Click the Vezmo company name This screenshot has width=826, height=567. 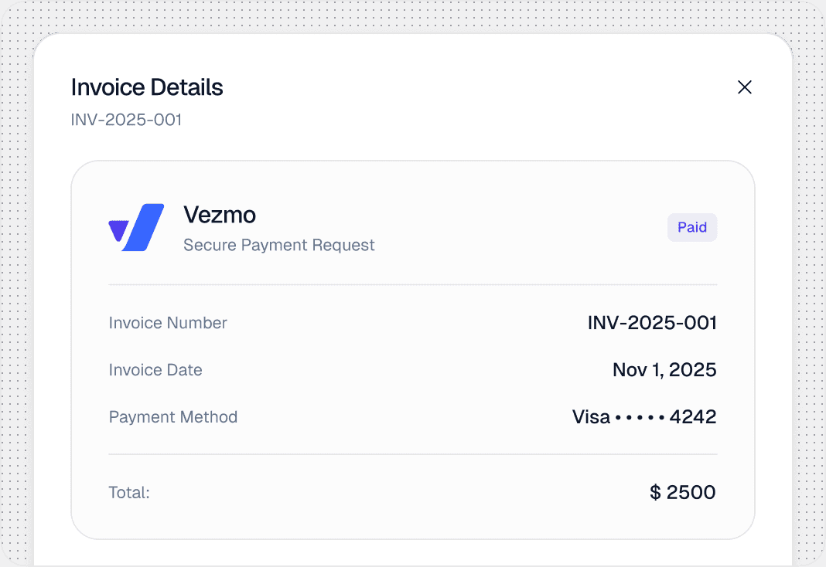(x=220, y=214)
